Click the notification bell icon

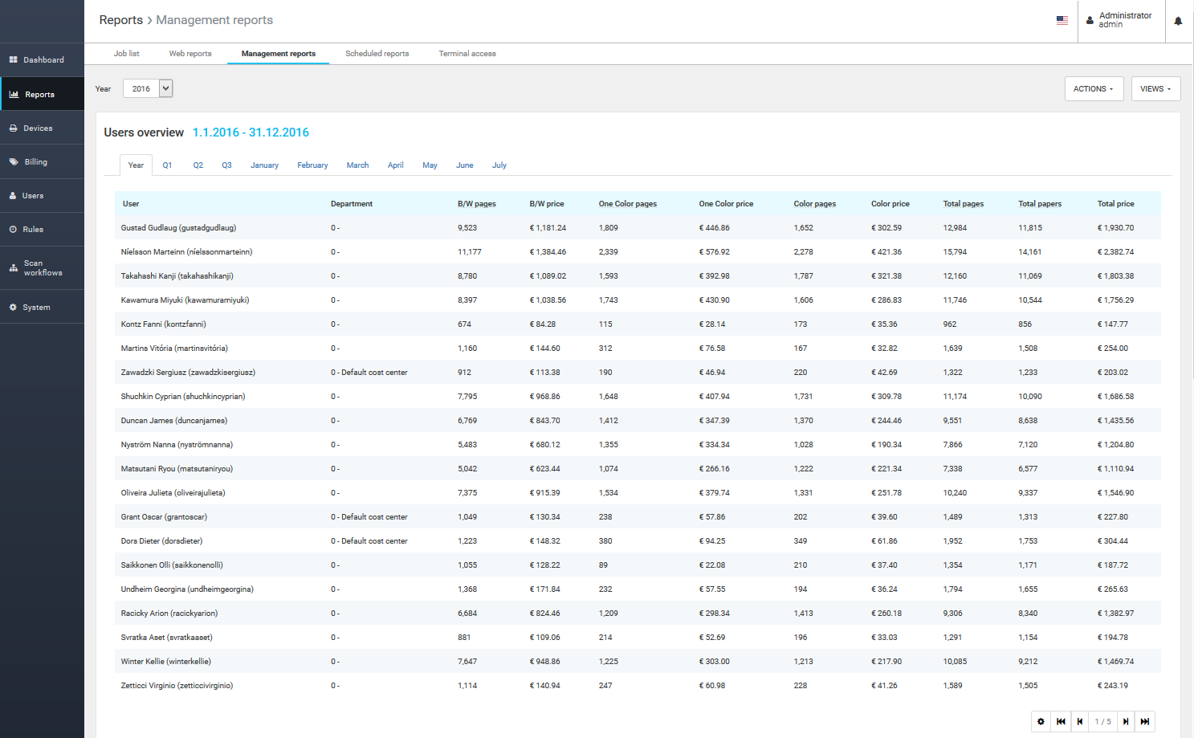(x=1178, y=21)
